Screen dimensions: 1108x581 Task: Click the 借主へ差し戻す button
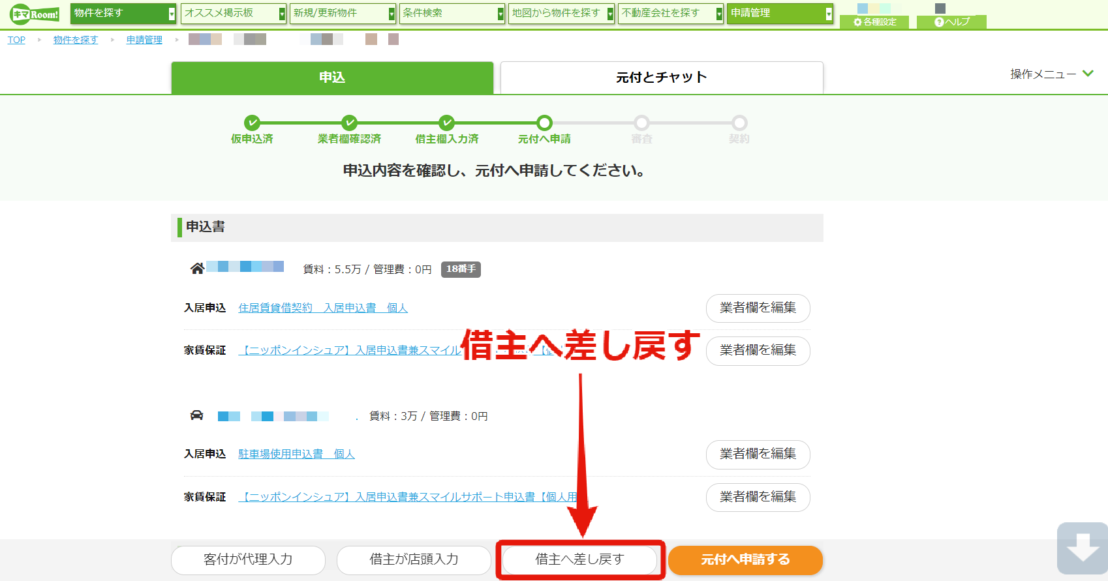click(579, 559)
